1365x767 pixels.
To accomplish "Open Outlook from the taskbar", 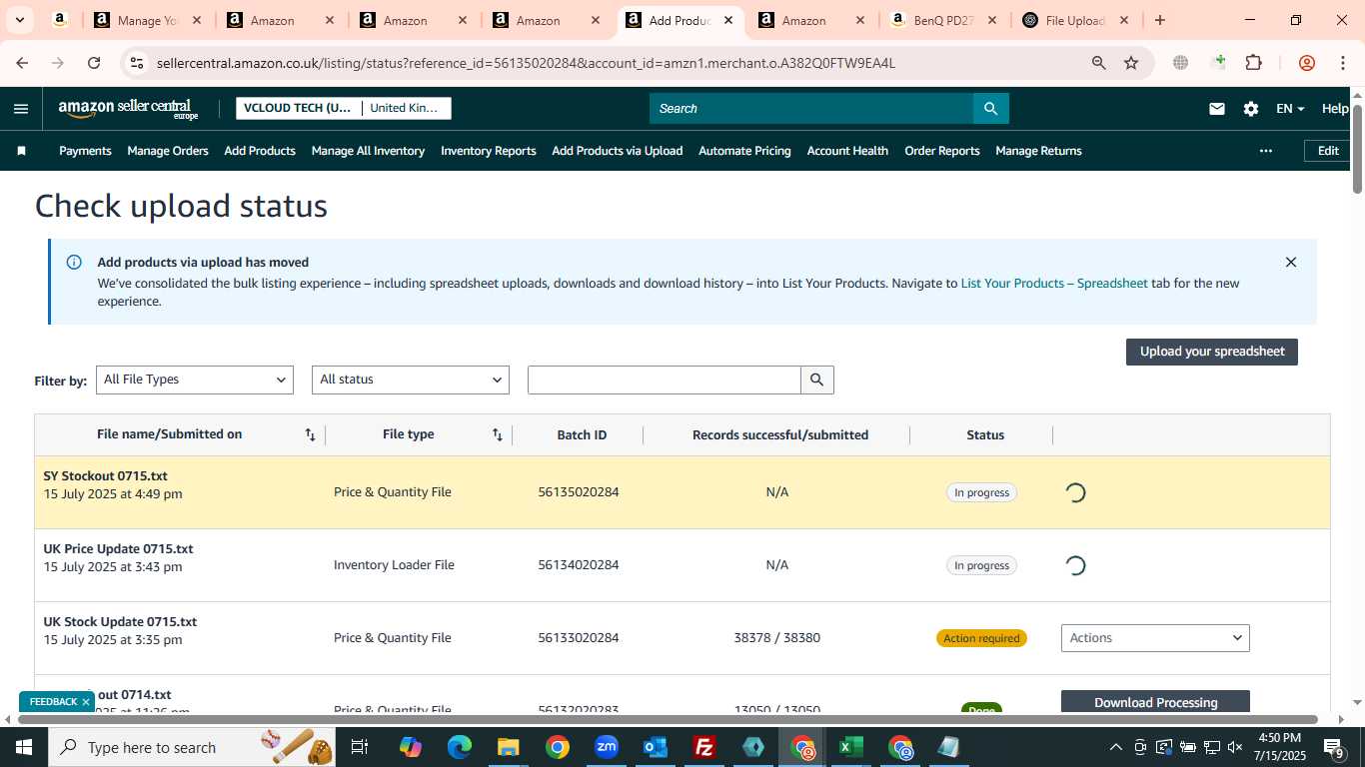I will [656, 747].
